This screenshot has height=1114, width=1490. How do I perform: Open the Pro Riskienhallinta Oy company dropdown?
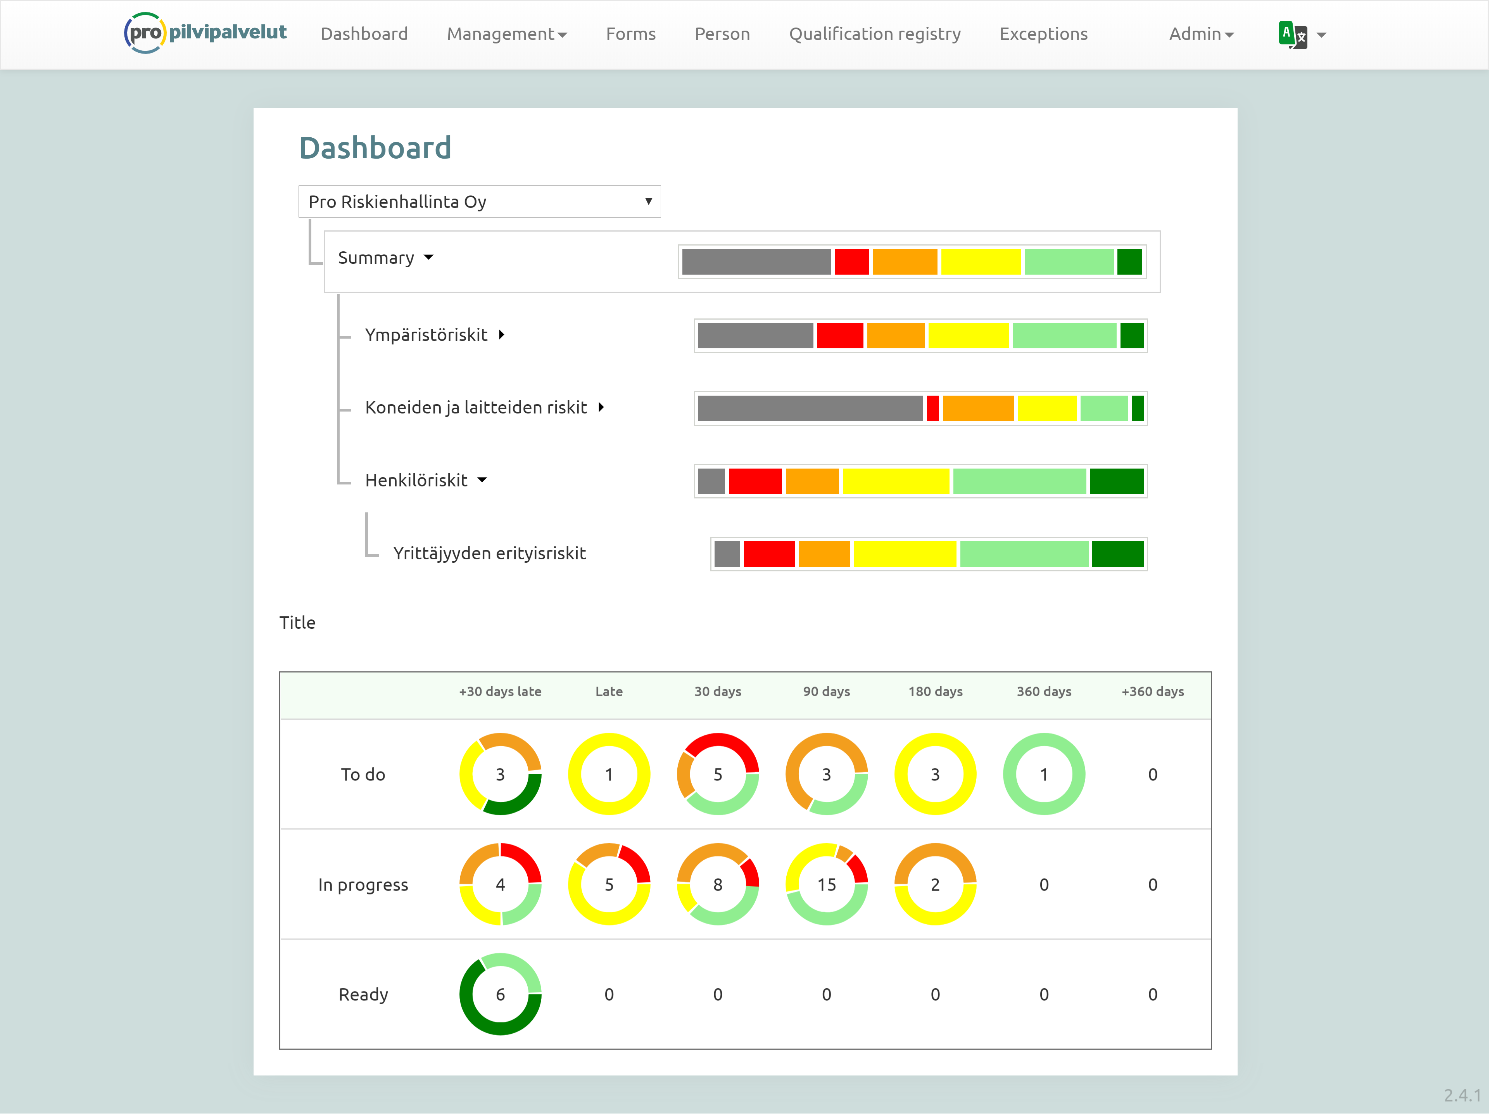479,201
